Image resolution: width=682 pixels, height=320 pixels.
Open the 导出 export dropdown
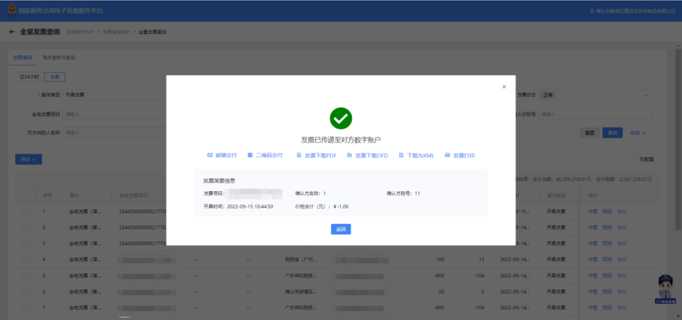pos(28,160)
